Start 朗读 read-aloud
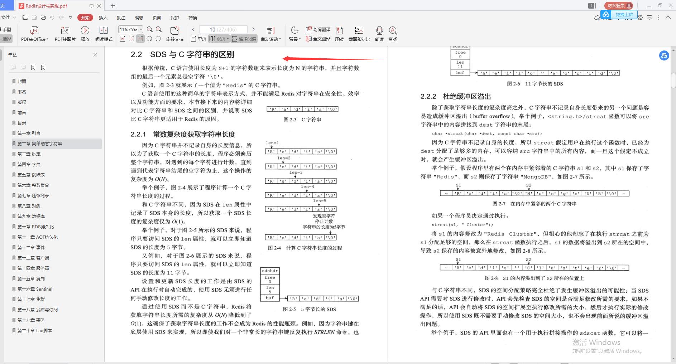Viewport: 676px width, 364px height. (379, 33)
